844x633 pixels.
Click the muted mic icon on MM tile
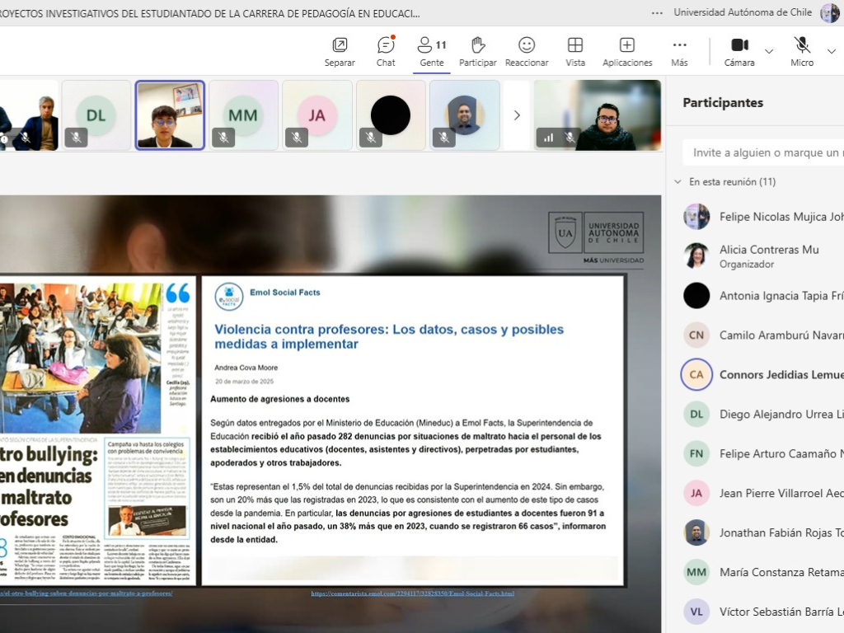coord(223,138)
